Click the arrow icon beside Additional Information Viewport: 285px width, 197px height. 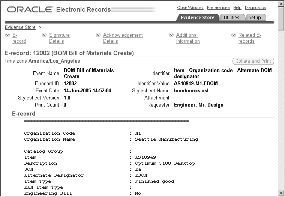point(171,35)
